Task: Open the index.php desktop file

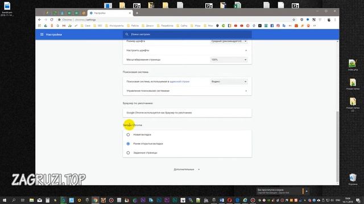Action: coord(353,65)
